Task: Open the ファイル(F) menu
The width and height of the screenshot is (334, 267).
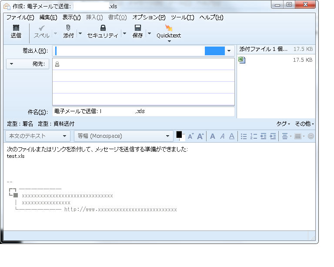Action: (20, 17)
